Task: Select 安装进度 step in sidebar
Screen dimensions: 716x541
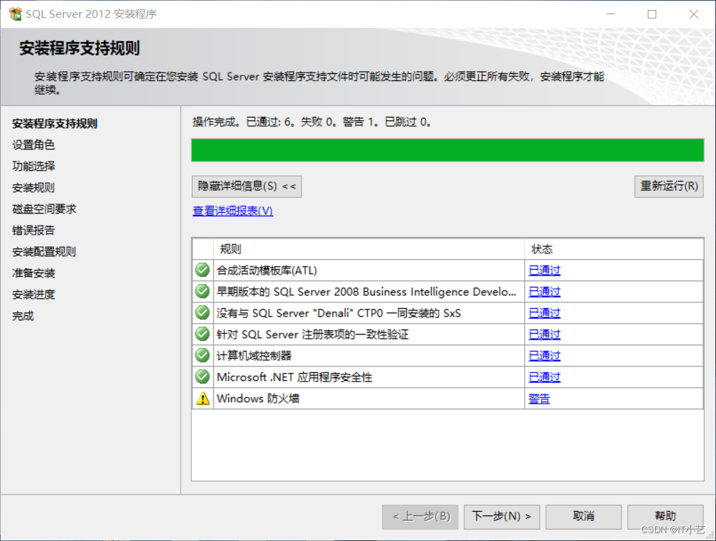Action: [33, 295]
